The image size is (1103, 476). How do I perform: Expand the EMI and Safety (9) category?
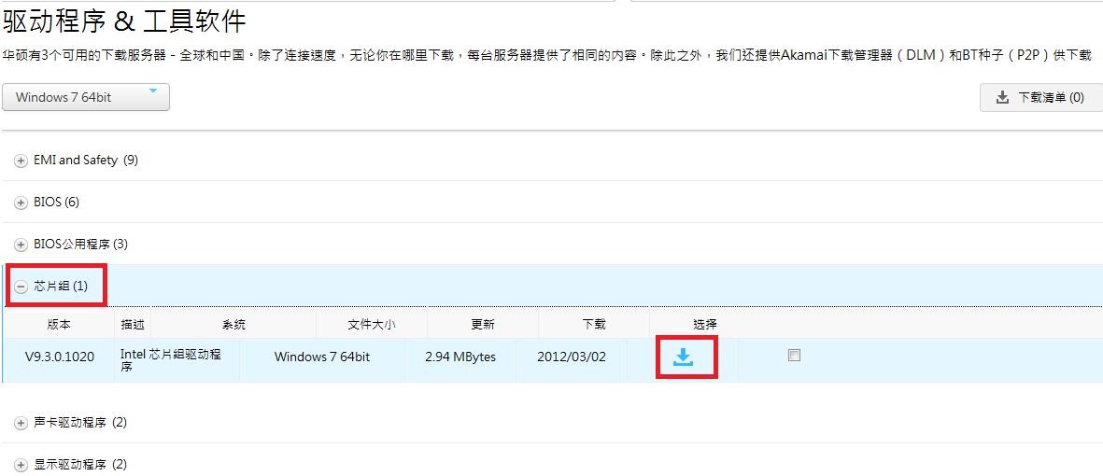(21, 161)
